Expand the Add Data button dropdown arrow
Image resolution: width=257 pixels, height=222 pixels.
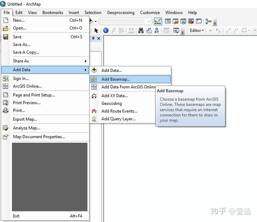(x=96, y=21)
